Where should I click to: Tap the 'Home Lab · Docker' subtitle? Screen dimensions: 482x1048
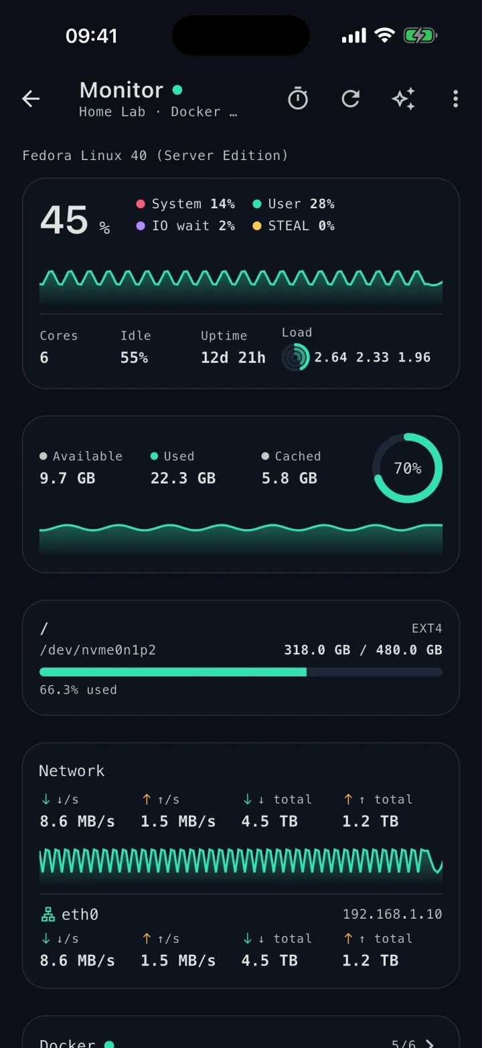click(158, 112)
